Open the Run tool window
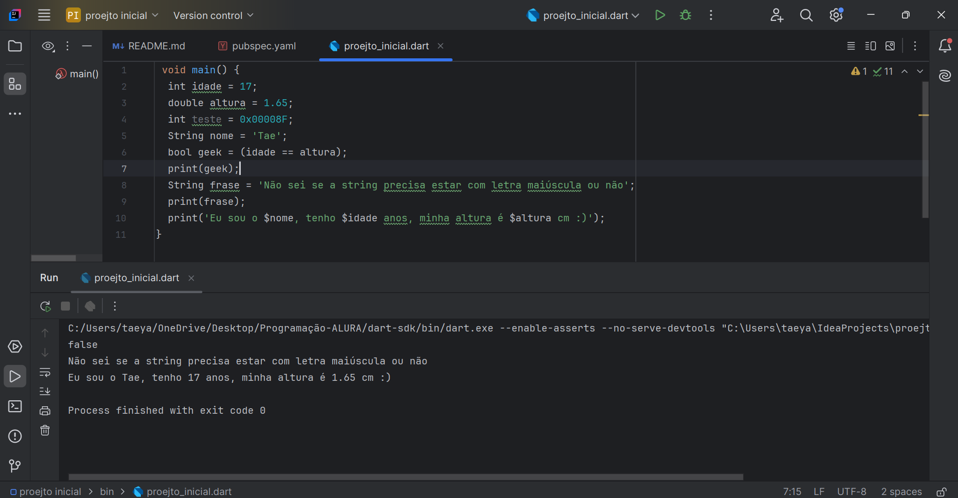958x498 pixels. click(x=15, y=376)
